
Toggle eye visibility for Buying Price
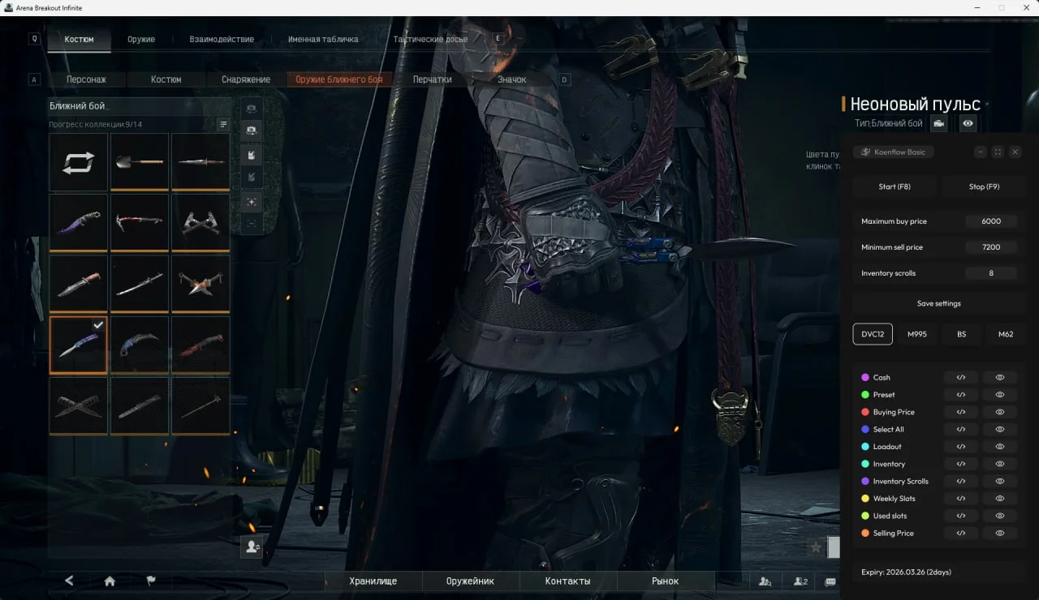point(1000,412)
